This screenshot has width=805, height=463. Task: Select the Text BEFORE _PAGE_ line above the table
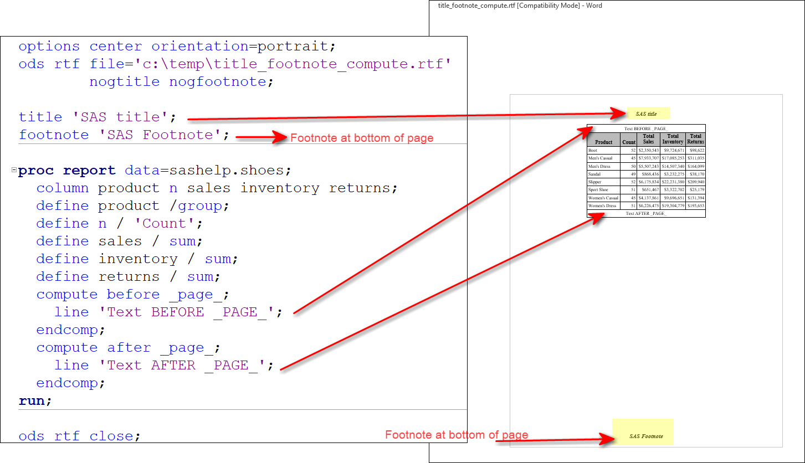pyautogui.click(x=645, y=128)
